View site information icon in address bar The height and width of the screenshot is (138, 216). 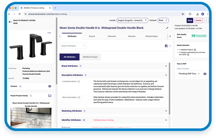tap(25, 14)
